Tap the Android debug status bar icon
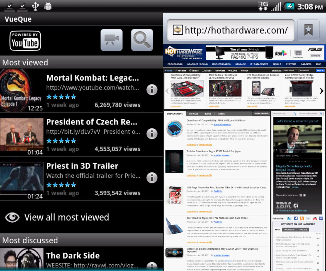326x271 pixels. coord(48,6)
